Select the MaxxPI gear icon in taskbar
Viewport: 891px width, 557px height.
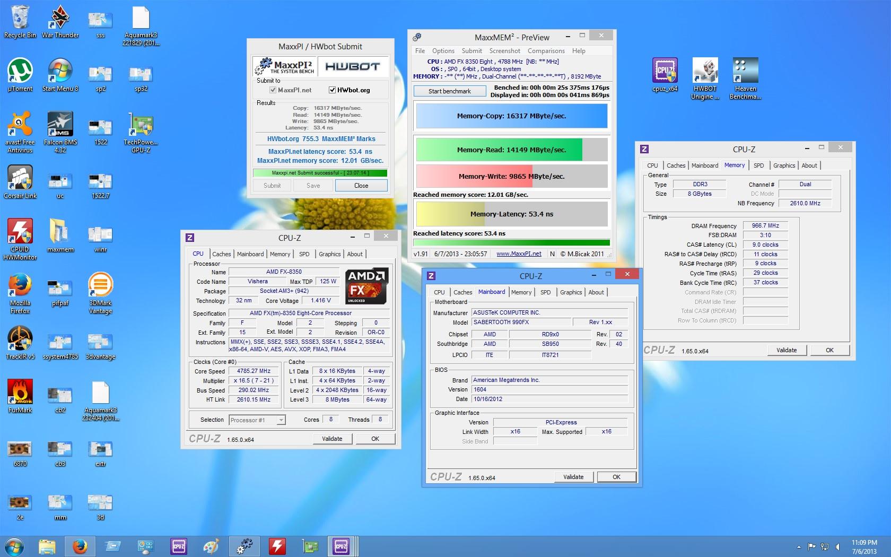pos(244,546)
